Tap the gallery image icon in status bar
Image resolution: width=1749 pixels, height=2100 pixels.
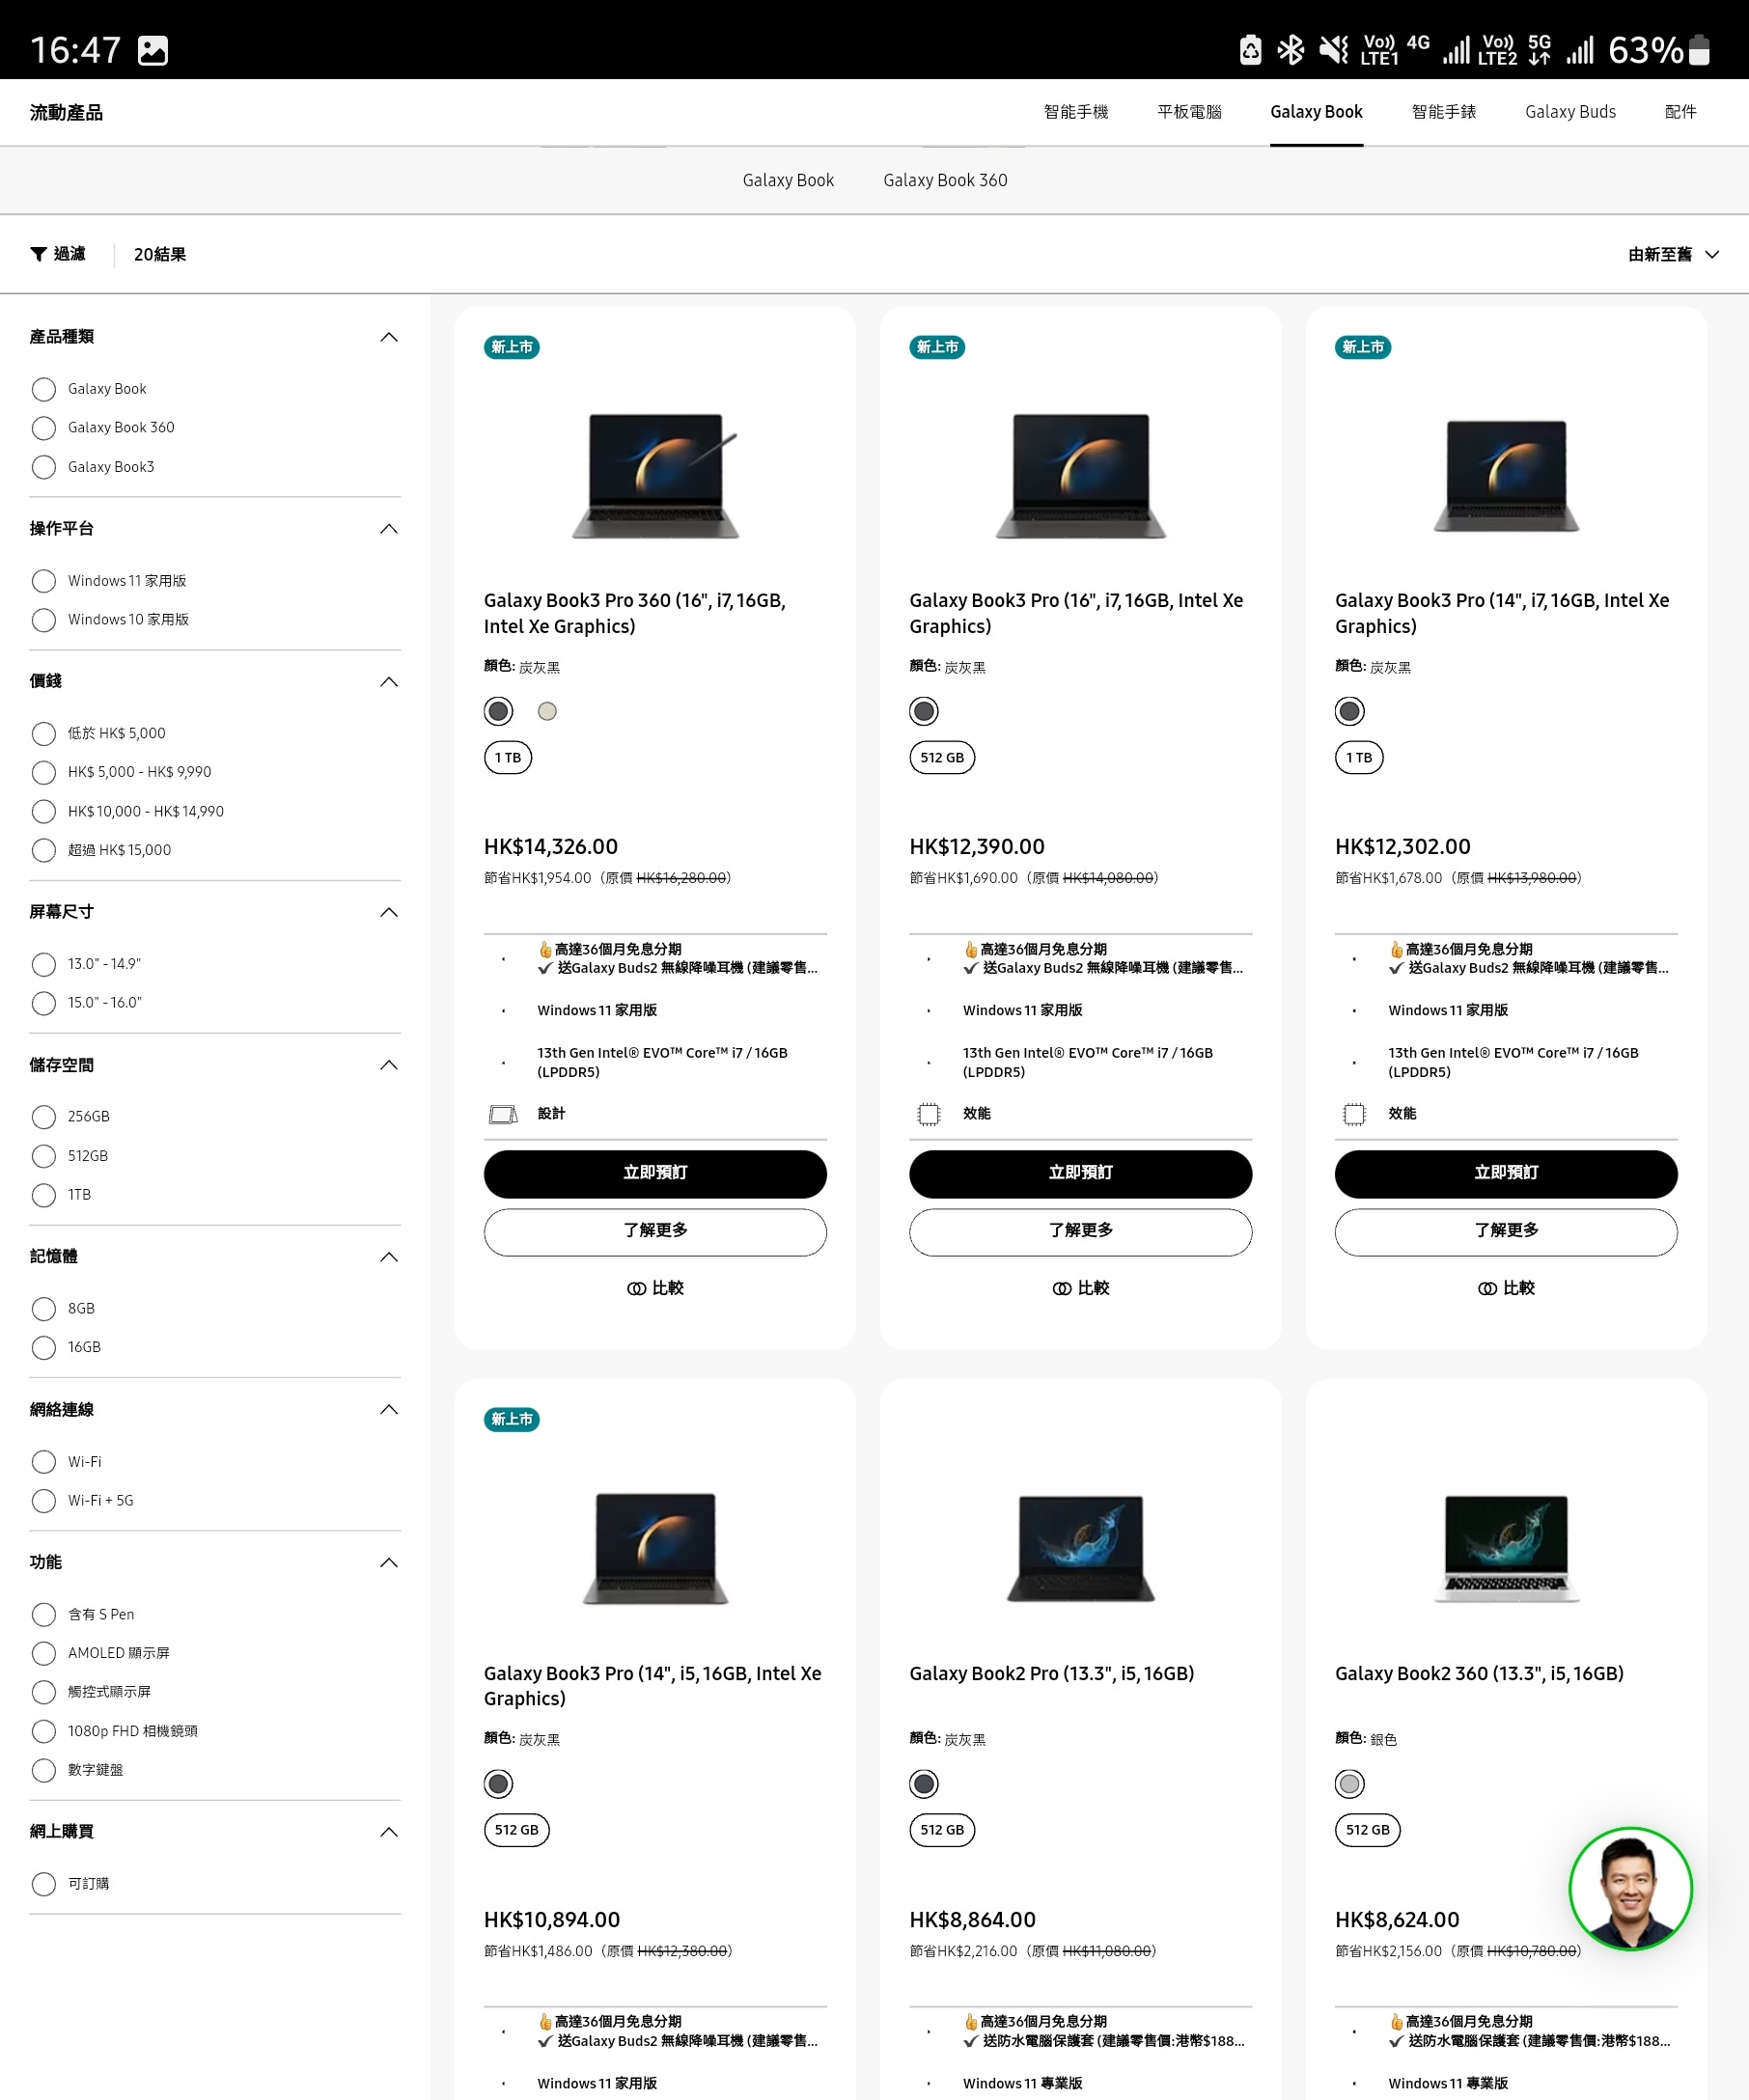coord(153,50)
